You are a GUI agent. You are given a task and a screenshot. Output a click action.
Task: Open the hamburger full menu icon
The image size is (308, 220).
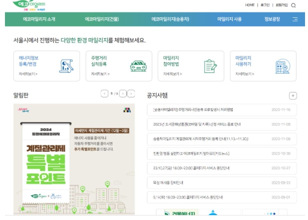(x=295, y=19)
